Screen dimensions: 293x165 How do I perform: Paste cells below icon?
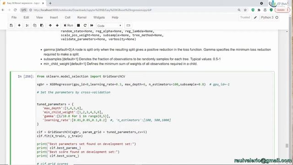pyautogui.click(x=42, y=26)
